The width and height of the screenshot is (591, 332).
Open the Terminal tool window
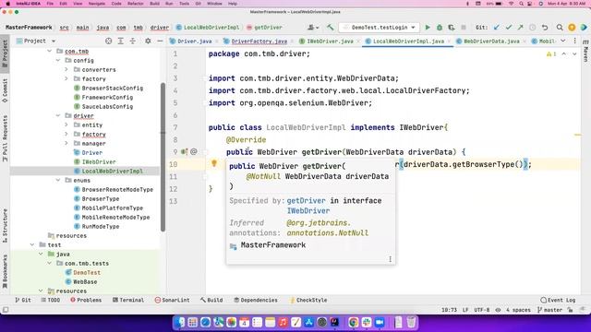[128, 300]
